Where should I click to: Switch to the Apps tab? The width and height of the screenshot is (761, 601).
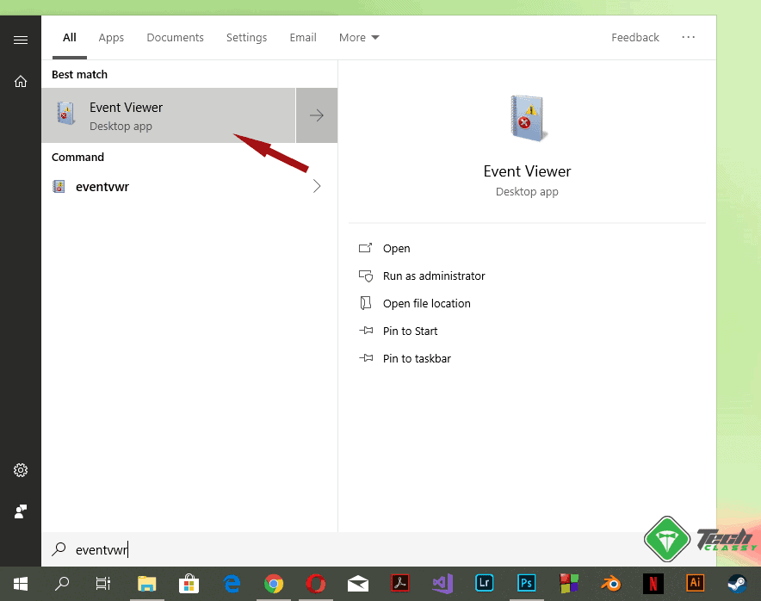pyautogui.click(x=111, y=37)
